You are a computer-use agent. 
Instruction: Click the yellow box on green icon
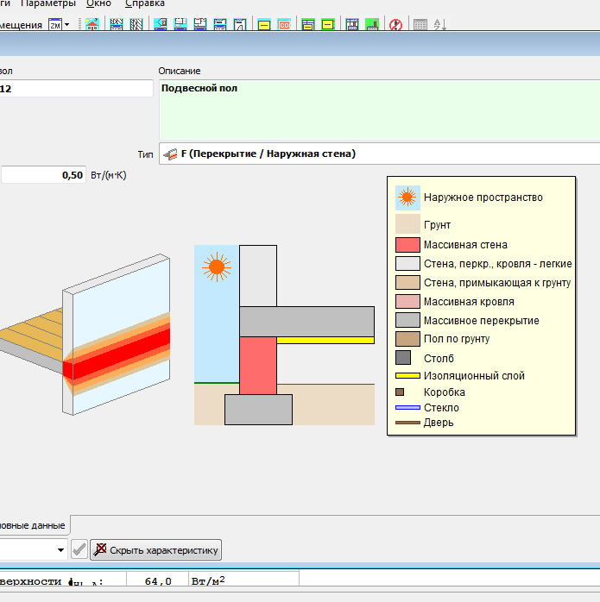[328, 24]
